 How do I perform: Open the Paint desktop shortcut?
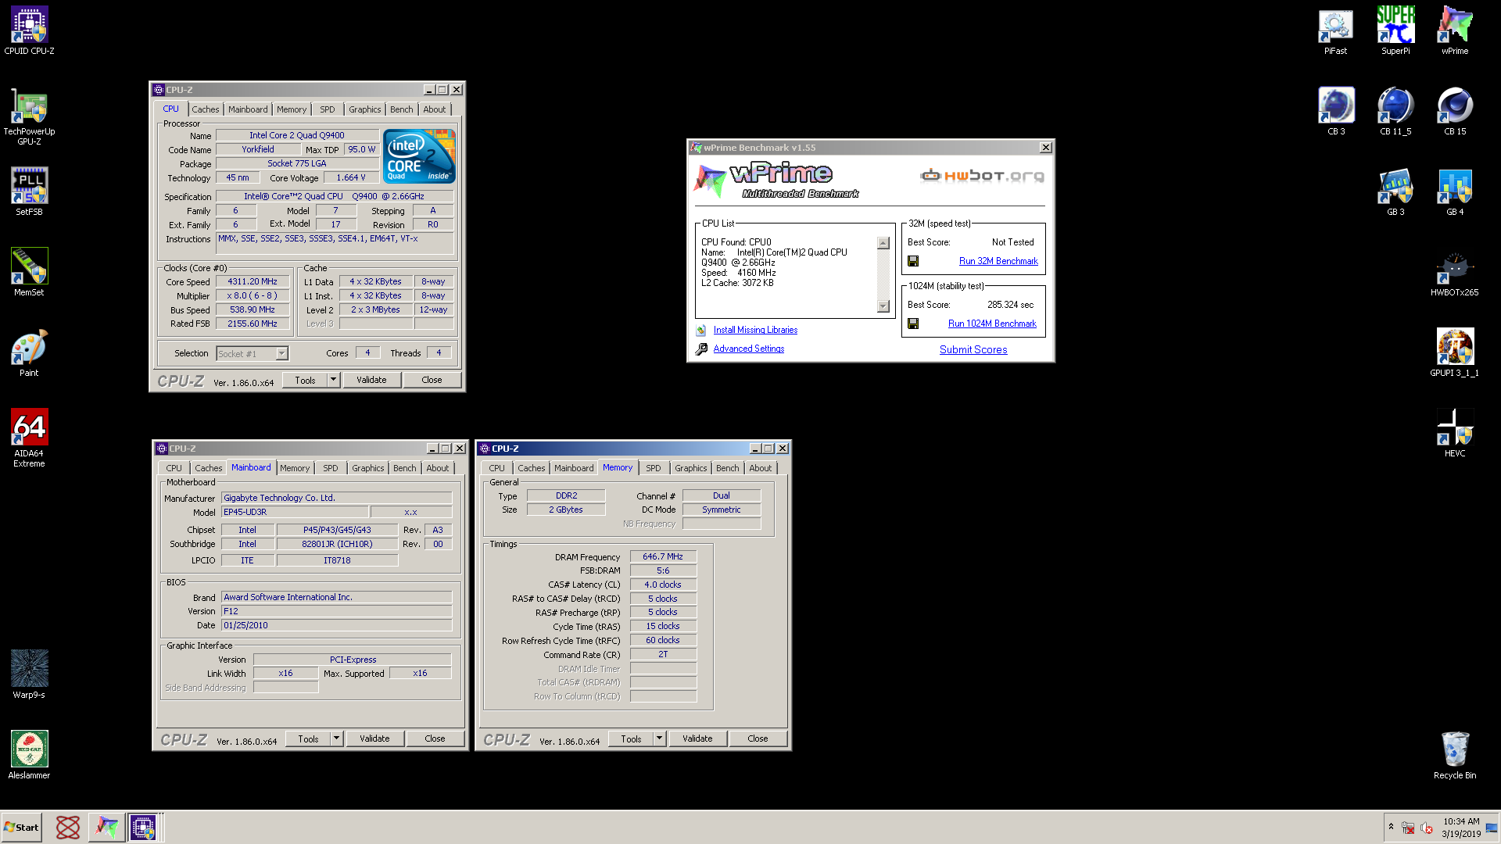(x=29, y=352)
